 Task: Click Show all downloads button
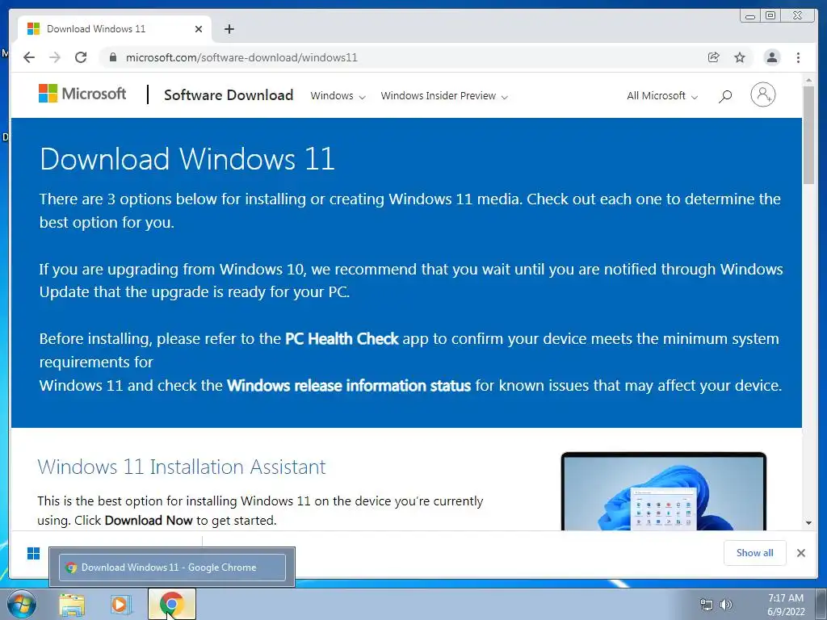coord(755,552)
